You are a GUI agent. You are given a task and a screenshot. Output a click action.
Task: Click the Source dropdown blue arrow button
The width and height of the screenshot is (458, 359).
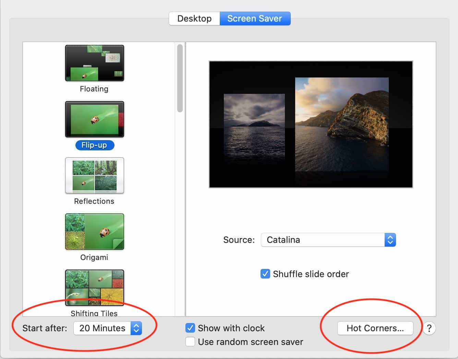point(390,240)
